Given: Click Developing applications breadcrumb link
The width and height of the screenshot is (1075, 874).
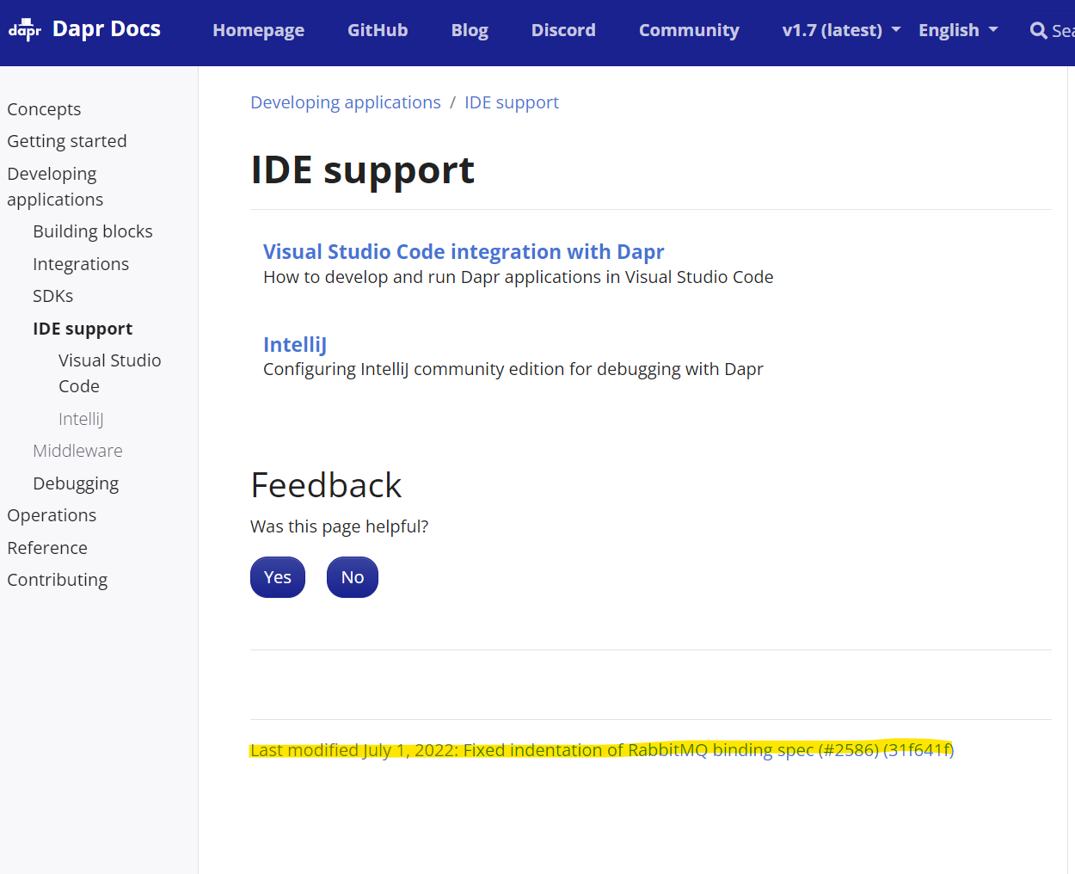Looking at the screenshot, I should coord(346,102).
